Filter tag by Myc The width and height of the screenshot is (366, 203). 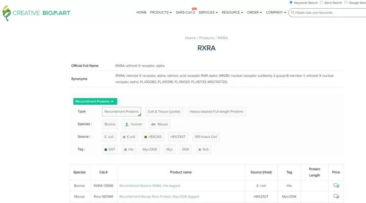tap(170, 150)
